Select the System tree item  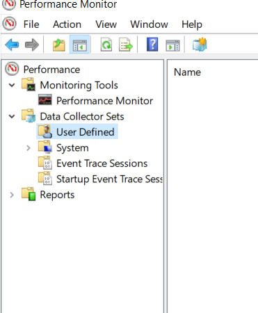[x=72, y=148]
